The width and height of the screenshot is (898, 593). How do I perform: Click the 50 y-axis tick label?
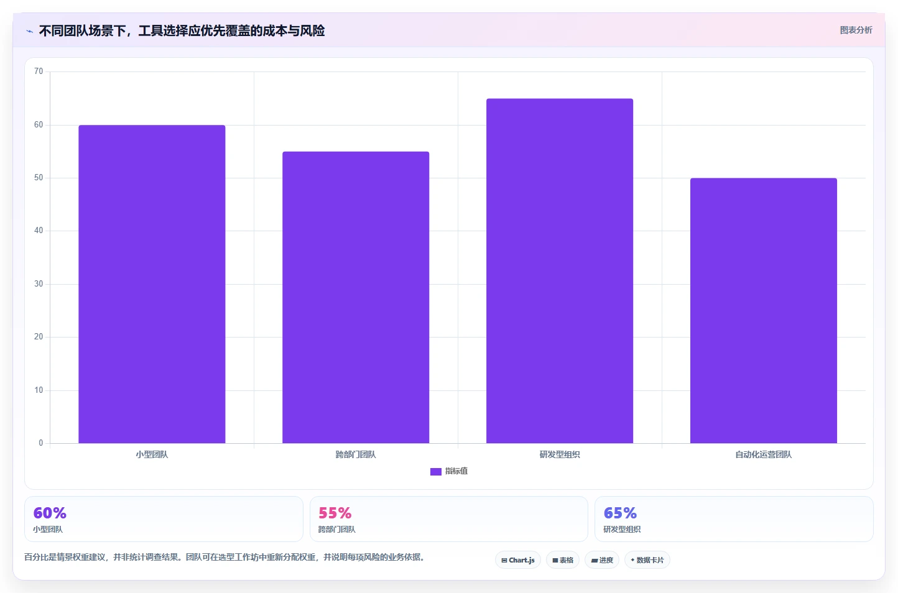pyautogui.click(x=39, y=178)
